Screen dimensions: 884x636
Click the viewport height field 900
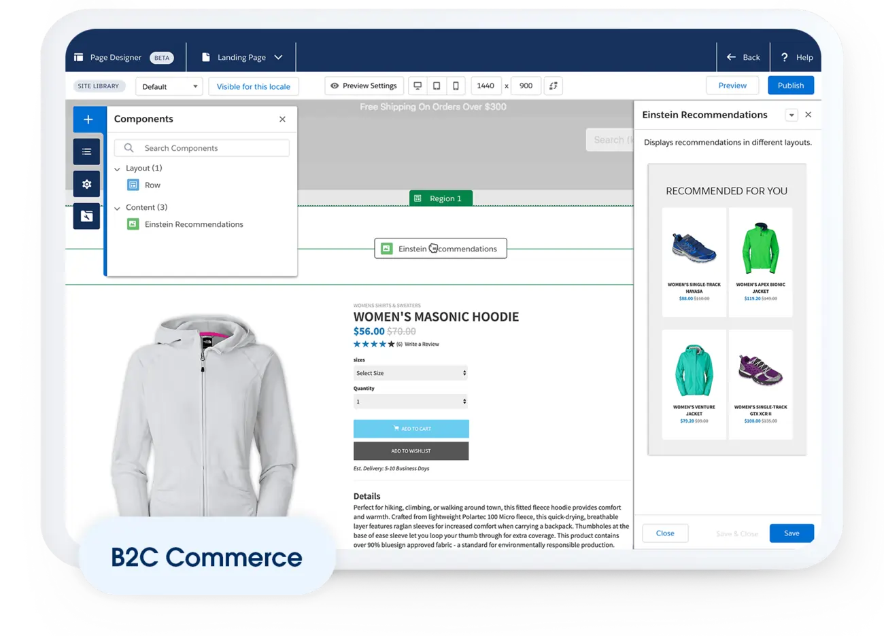click(x=526, y=86)
